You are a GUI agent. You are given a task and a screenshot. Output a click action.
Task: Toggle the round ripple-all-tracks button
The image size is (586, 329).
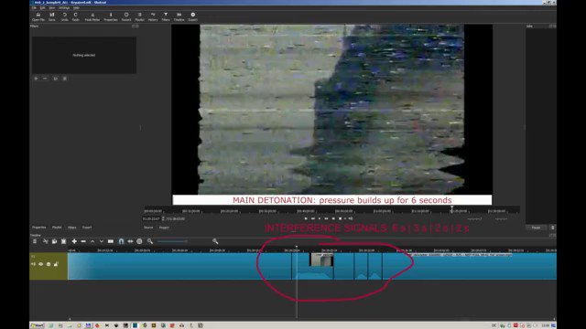click(x=139, y=241)
